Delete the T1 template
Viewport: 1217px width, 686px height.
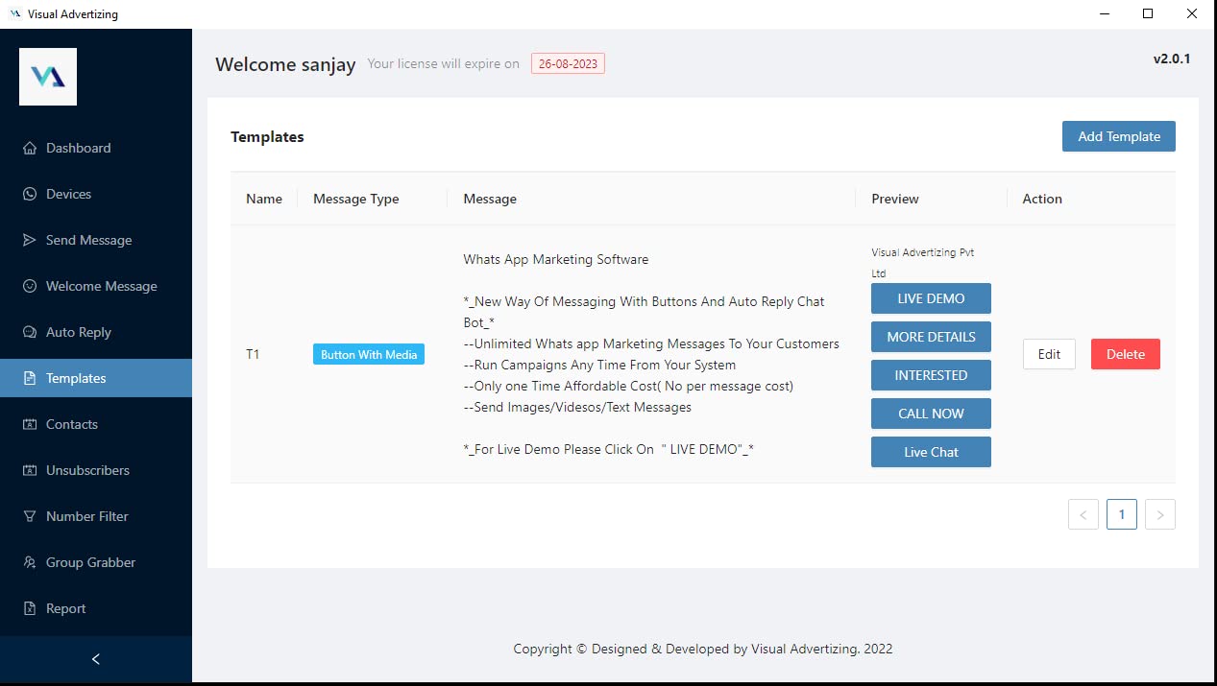click(1125, 354)
